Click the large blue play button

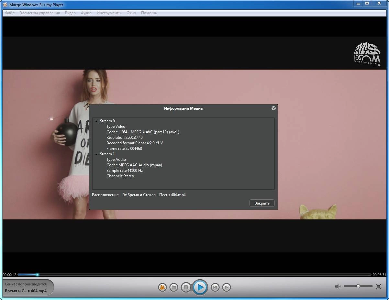200,287
